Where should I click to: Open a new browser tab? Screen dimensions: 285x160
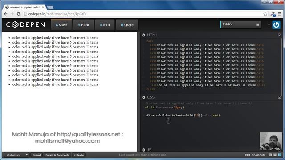coord(50,8)
